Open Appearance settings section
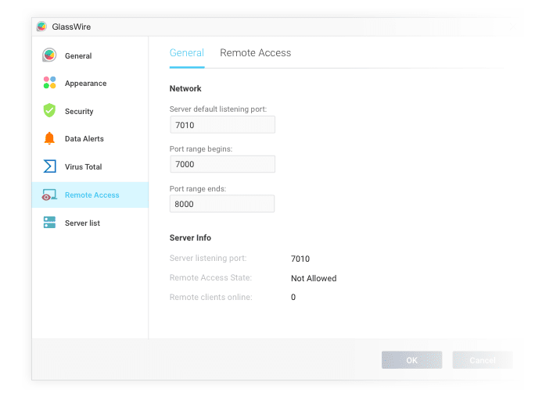This screenshot has width=535, height=400. click(x=90, y=83)
